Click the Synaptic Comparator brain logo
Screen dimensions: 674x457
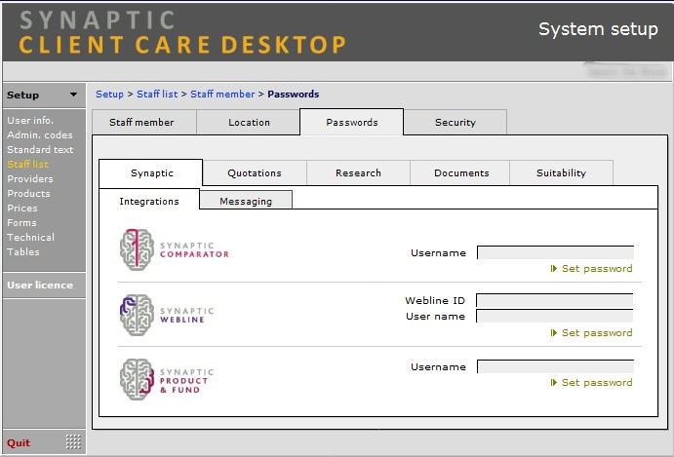coord(137,249)
